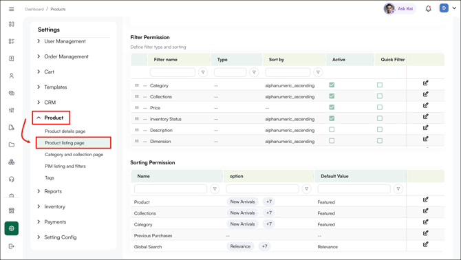
Task: Expand Order Management settings section
Action: pos(63,56)
